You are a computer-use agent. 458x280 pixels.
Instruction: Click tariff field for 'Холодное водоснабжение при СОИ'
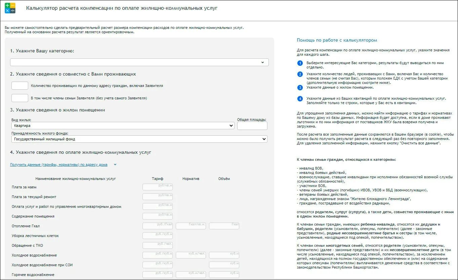click(x=158, y=265)
